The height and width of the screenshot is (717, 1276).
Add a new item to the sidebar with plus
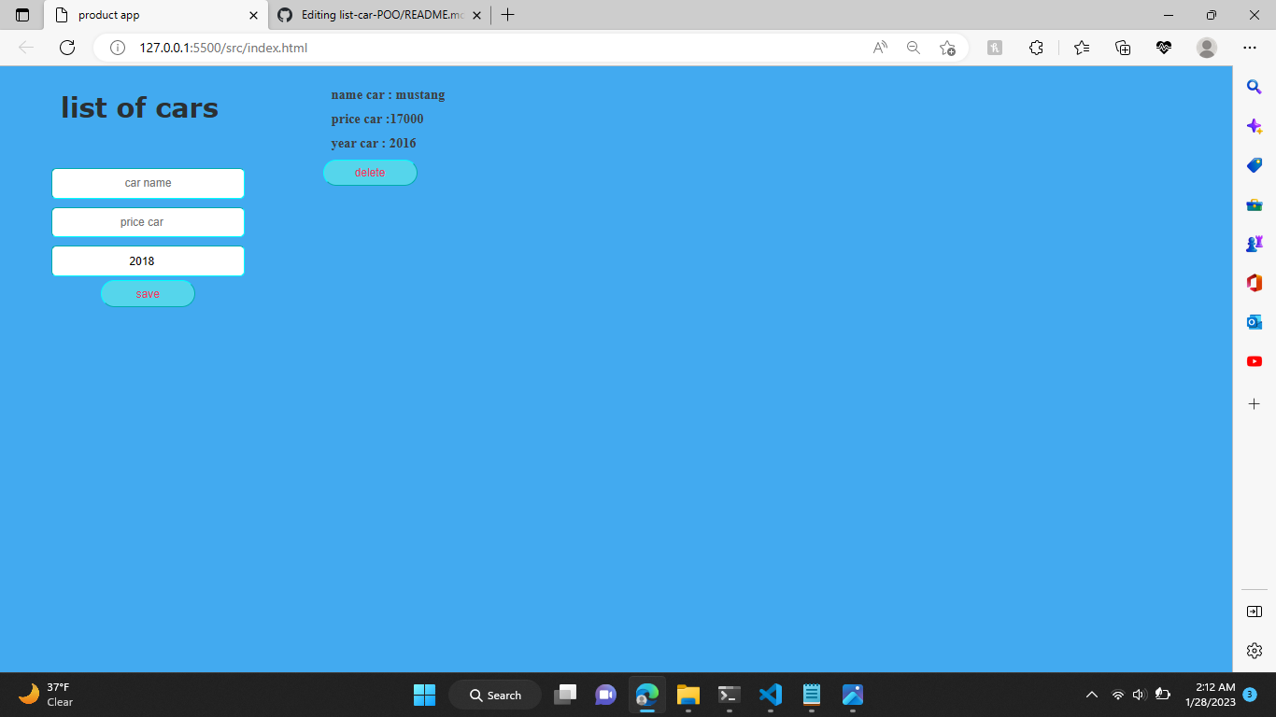point(1254,403)
